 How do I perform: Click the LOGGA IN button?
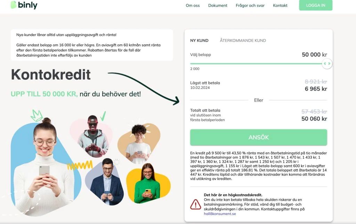(x=316, y=5)
